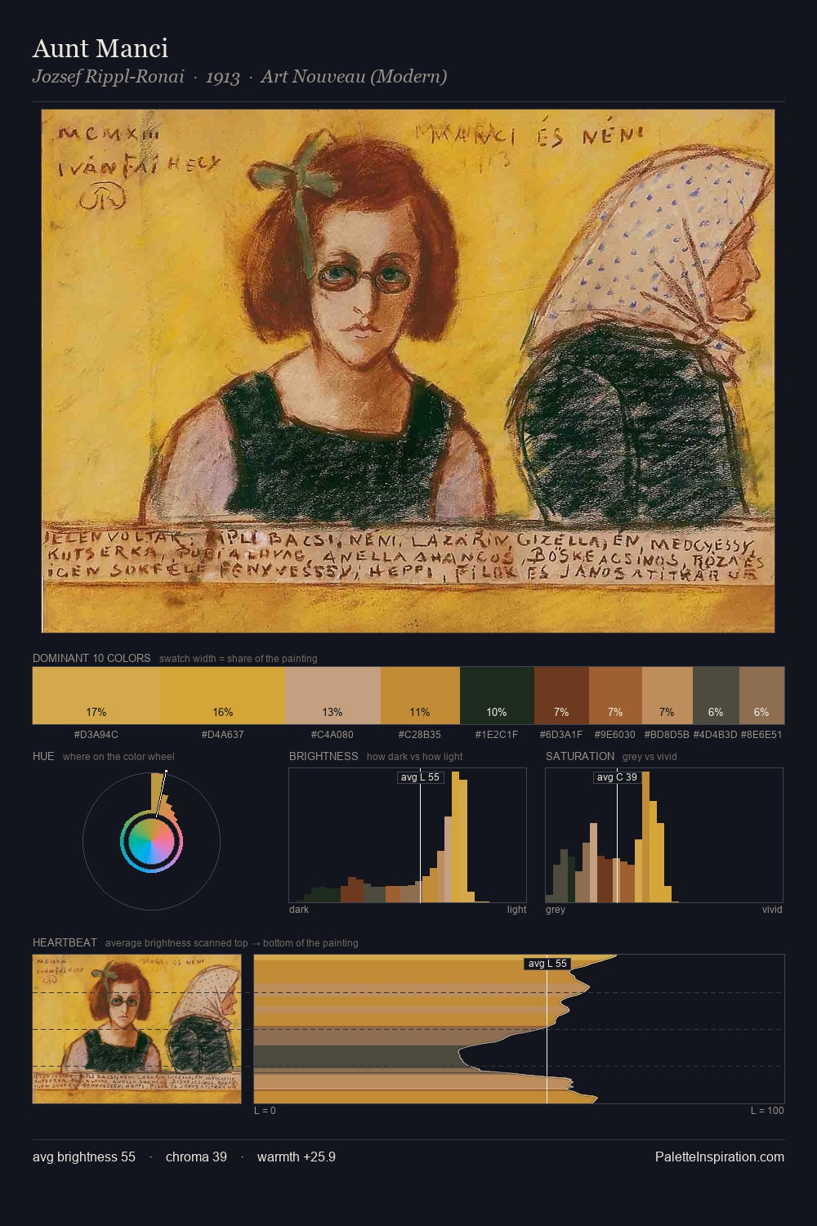Select the 7% rust orange swatch
The image size is (817, 1226).
[615, 696]
